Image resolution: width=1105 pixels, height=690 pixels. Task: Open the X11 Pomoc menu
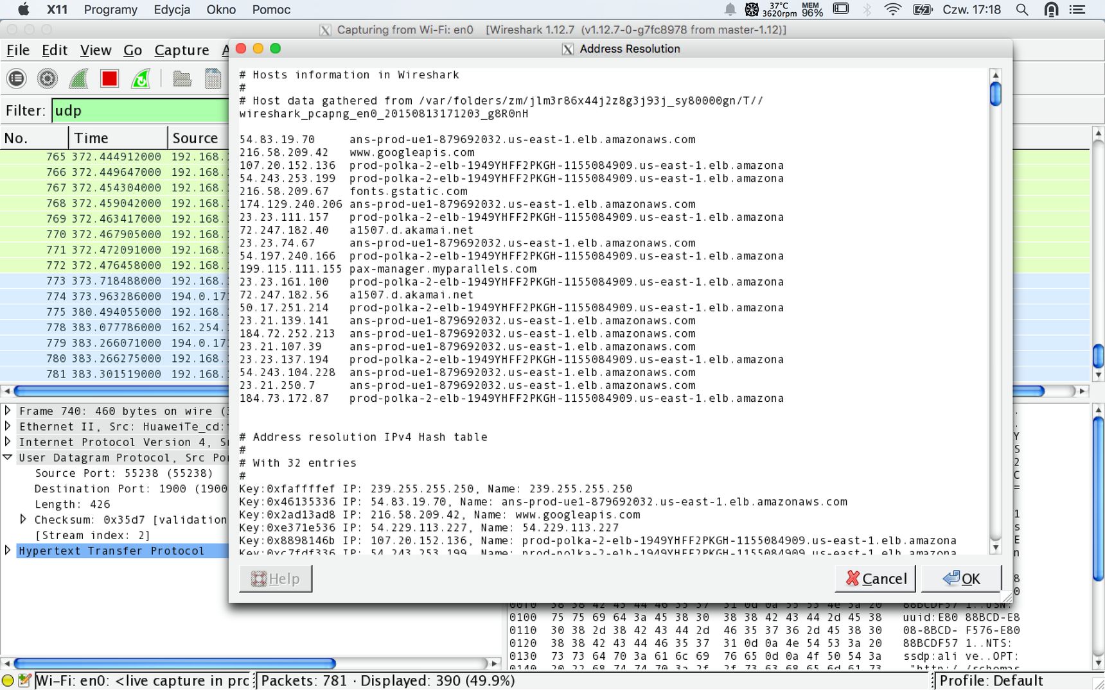271,10
